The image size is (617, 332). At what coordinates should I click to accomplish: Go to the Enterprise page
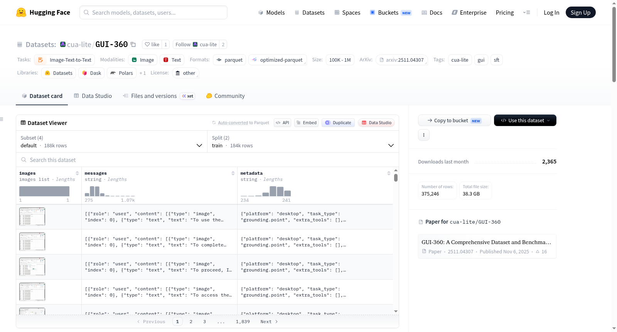click(x=469, y=12)
